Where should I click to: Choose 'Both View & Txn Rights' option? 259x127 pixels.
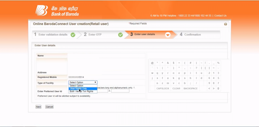coord(83,92)
